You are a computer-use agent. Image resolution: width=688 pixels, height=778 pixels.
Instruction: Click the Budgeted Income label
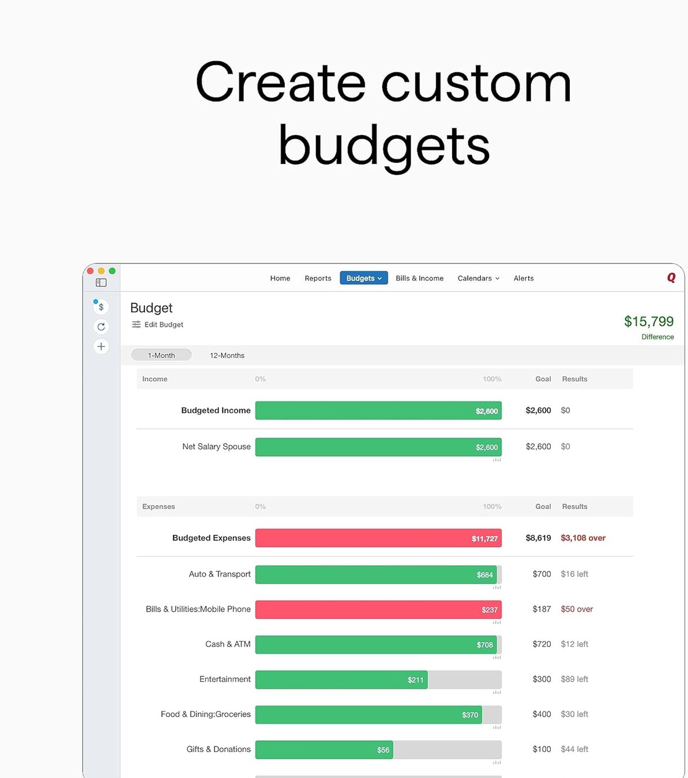[216, 411]
